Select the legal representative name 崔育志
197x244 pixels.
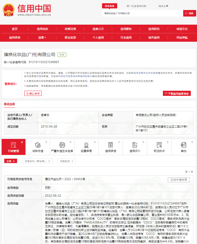[x=45, y=115]
